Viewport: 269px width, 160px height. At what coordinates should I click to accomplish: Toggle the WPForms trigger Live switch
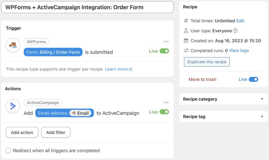pos(164,51)
